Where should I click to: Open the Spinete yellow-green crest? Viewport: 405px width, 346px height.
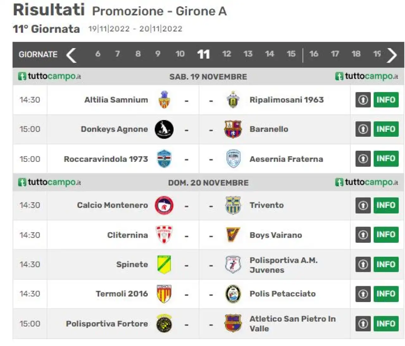point(164,264)
